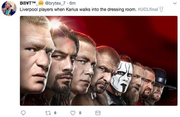The image size is (180, 117).
Task: Click the display name B®¥T™_
Action: (29, 3)
